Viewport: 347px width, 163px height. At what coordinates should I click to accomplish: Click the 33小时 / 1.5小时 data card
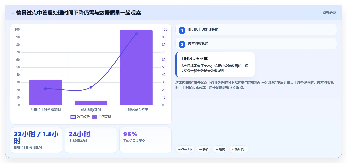click(x=36, y=140)
